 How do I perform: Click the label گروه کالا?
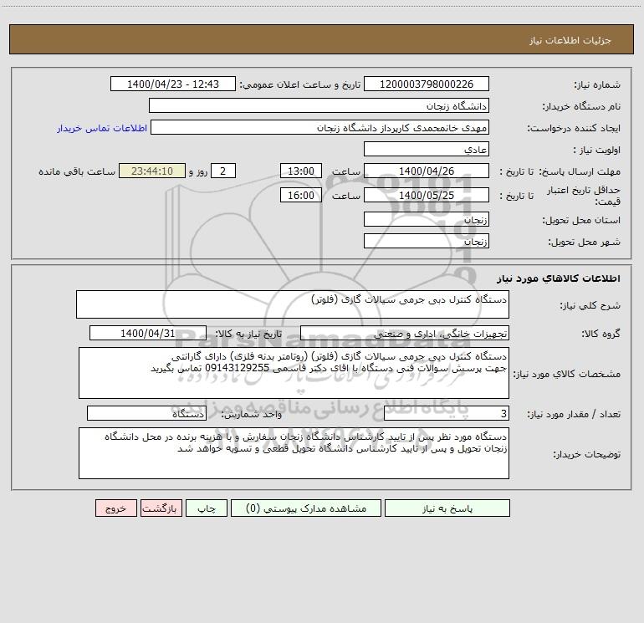(x=601, y=334)
